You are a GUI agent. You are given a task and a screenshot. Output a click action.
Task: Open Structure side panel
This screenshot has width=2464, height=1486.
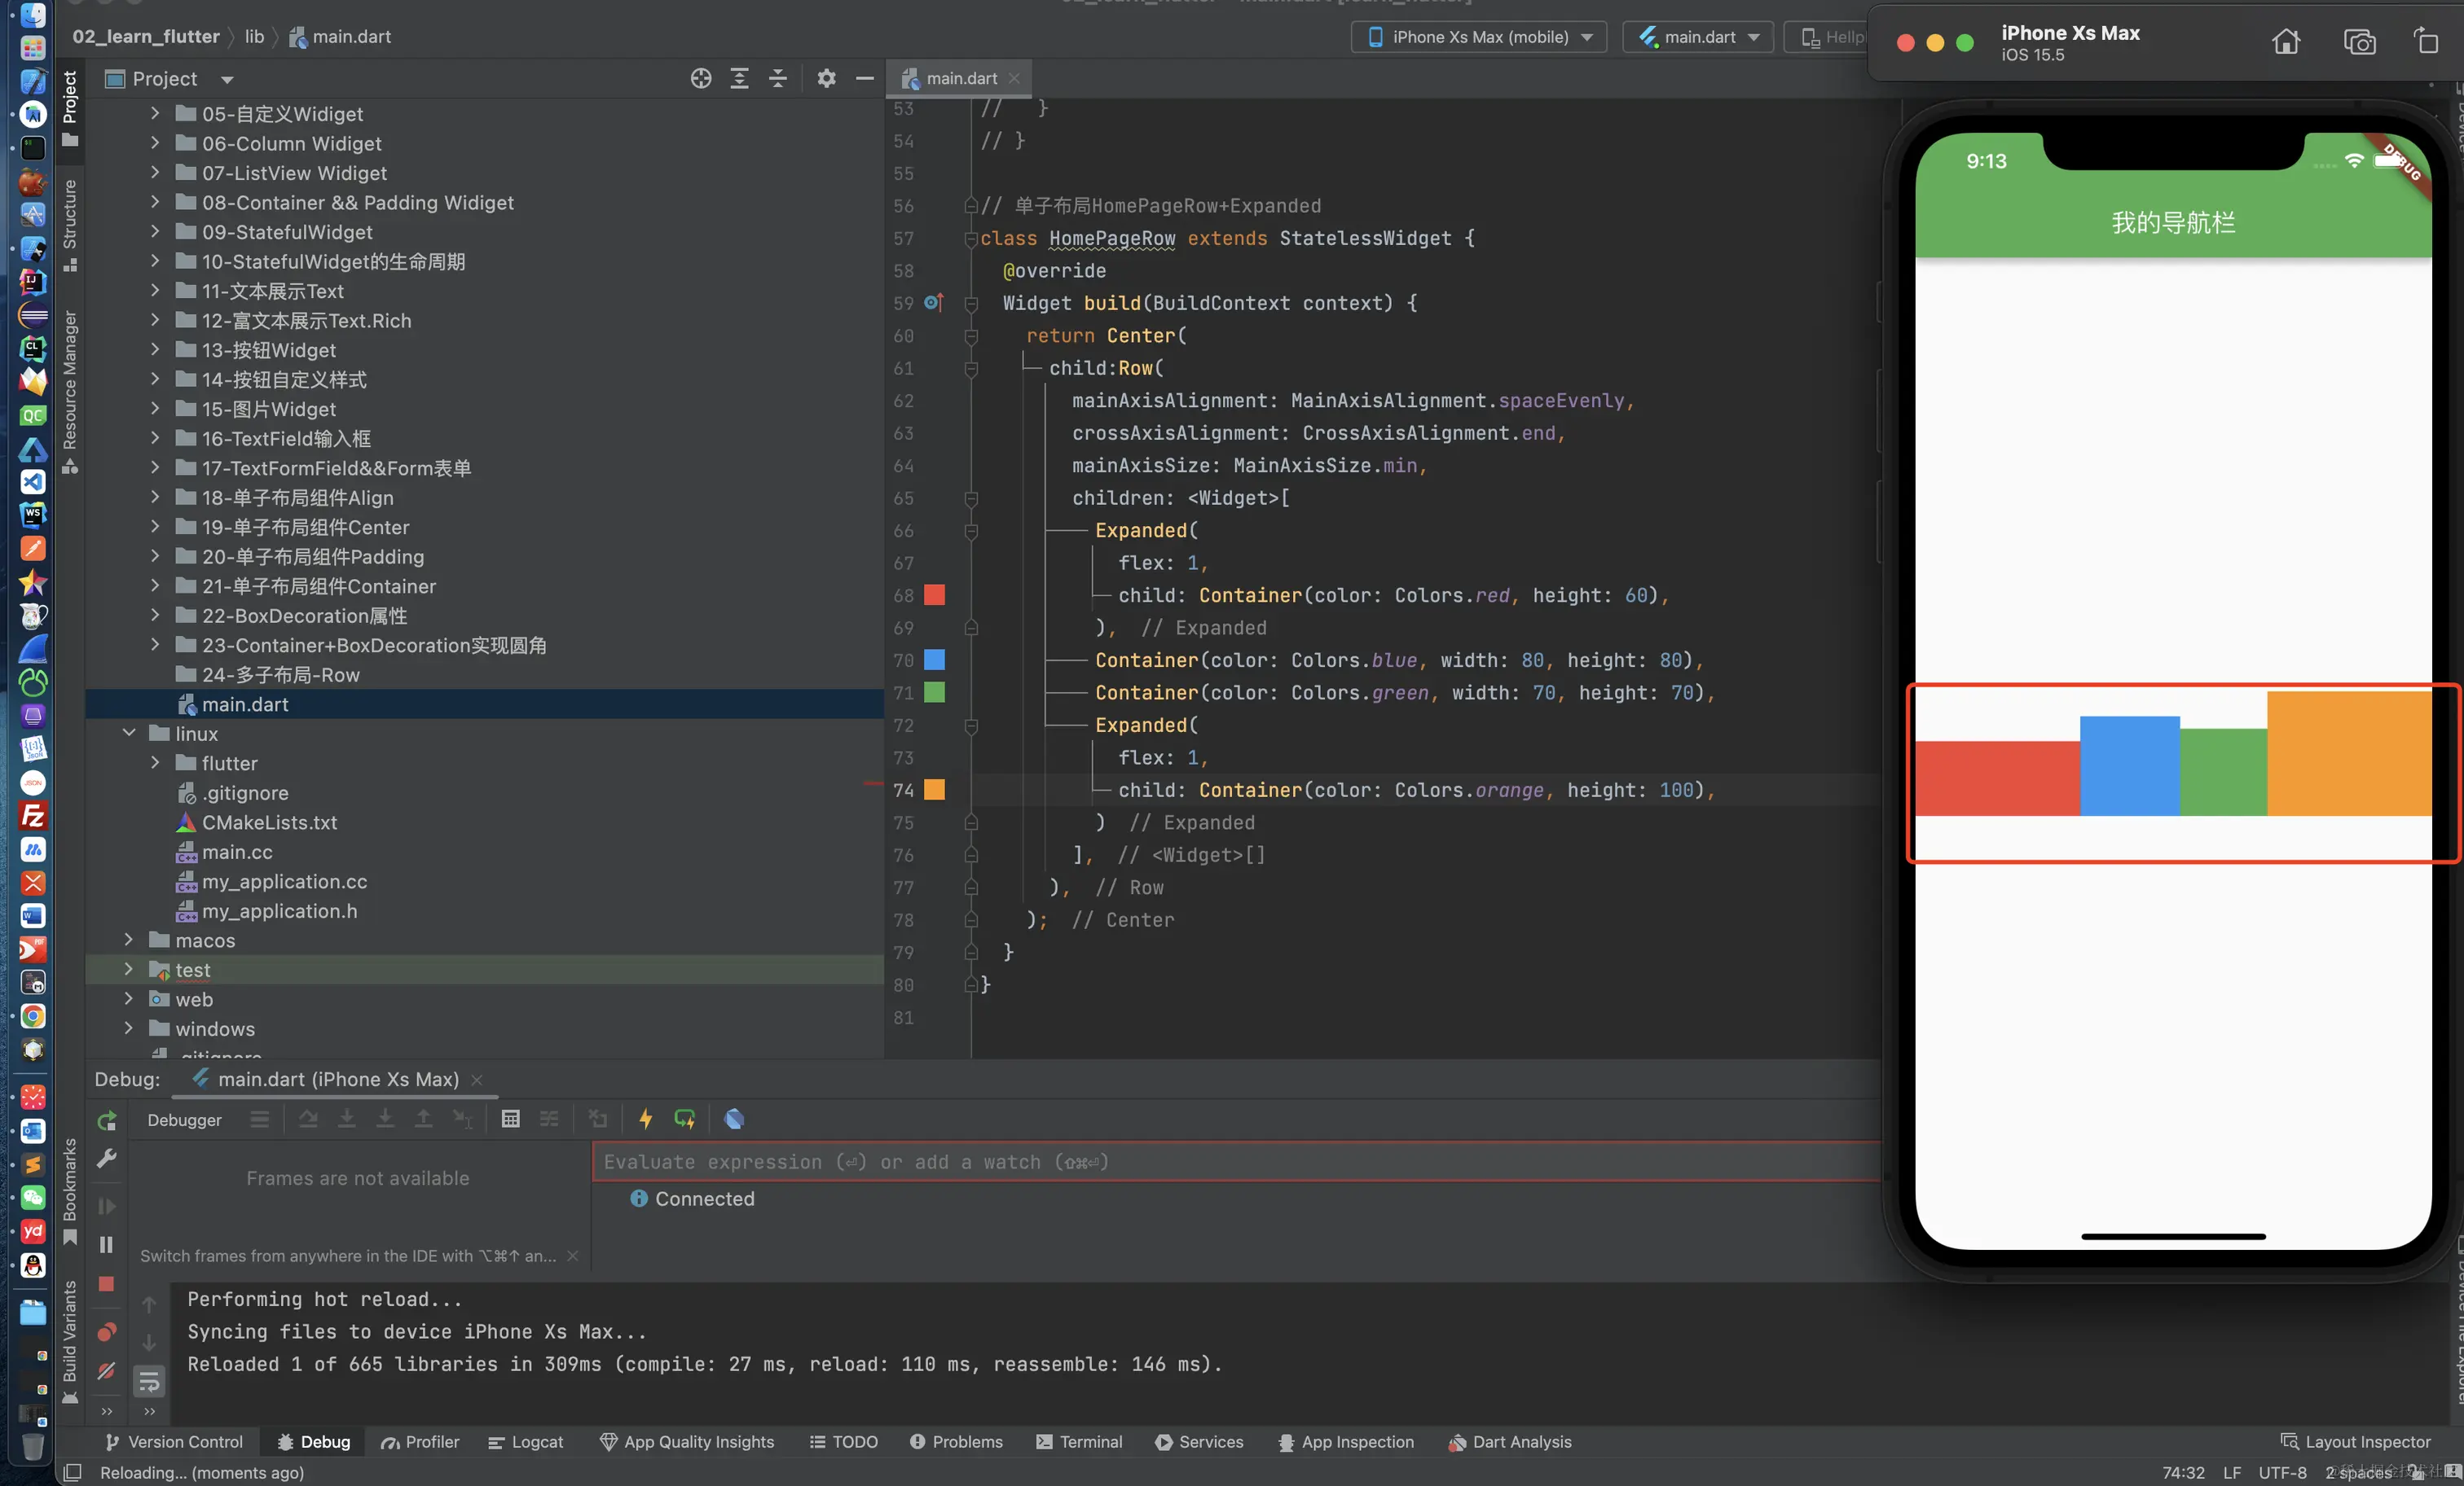coord(70,225)
